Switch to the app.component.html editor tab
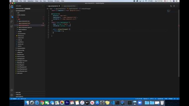189x106 pixels. point(70,6)
